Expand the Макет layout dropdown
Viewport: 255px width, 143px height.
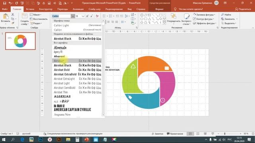(x=35, y=15)
